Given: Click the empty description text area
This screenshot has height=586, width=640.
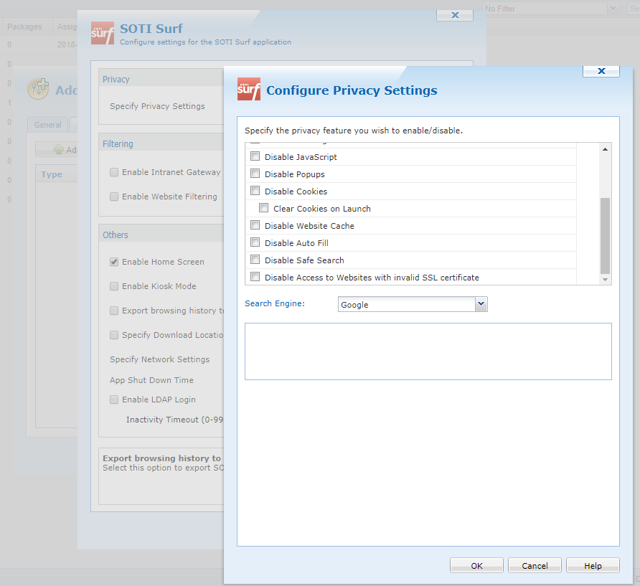Looking at the screenshot, I should pyautogui.click(x=428, y=351).
